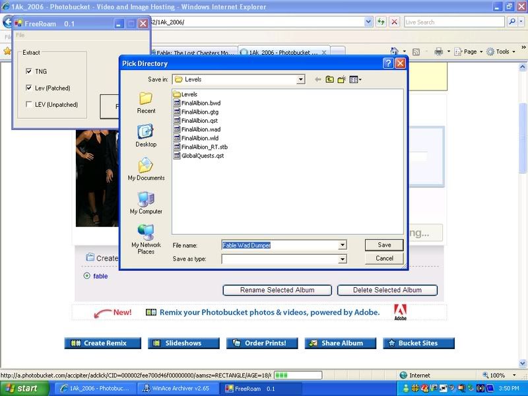Click the IE Print icon
Screen dimensions: 528x396
pyautogui.click(x=438, y=51)
